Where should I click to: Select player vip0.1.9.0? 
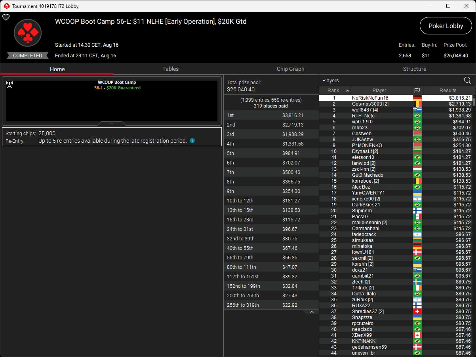coord(396,121)
